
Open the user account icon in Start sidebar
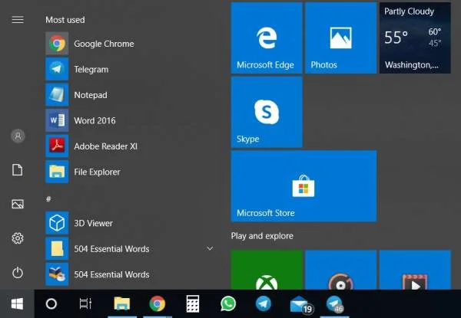tap(18, 136)
